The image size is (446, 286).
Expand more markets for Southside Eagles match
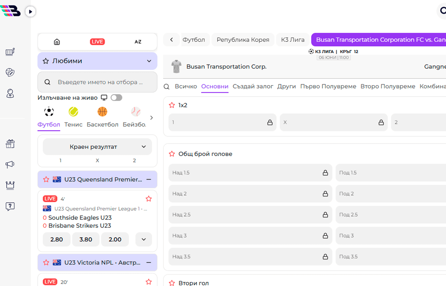click(144, 240)
